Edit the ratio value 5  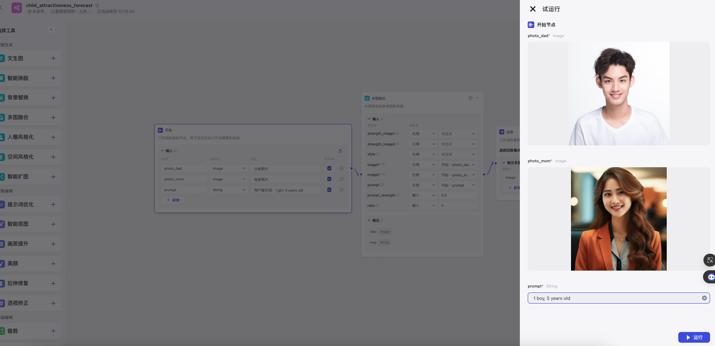pyautogui.click(x=458, y=206)
